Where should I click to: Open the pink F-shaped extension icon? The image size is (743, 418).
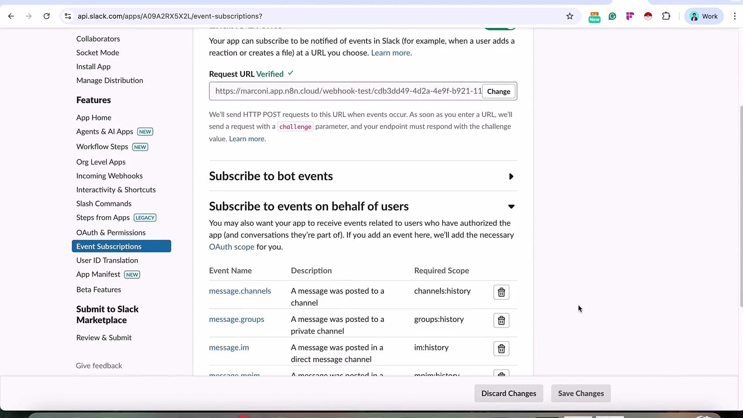pos(630,16)
